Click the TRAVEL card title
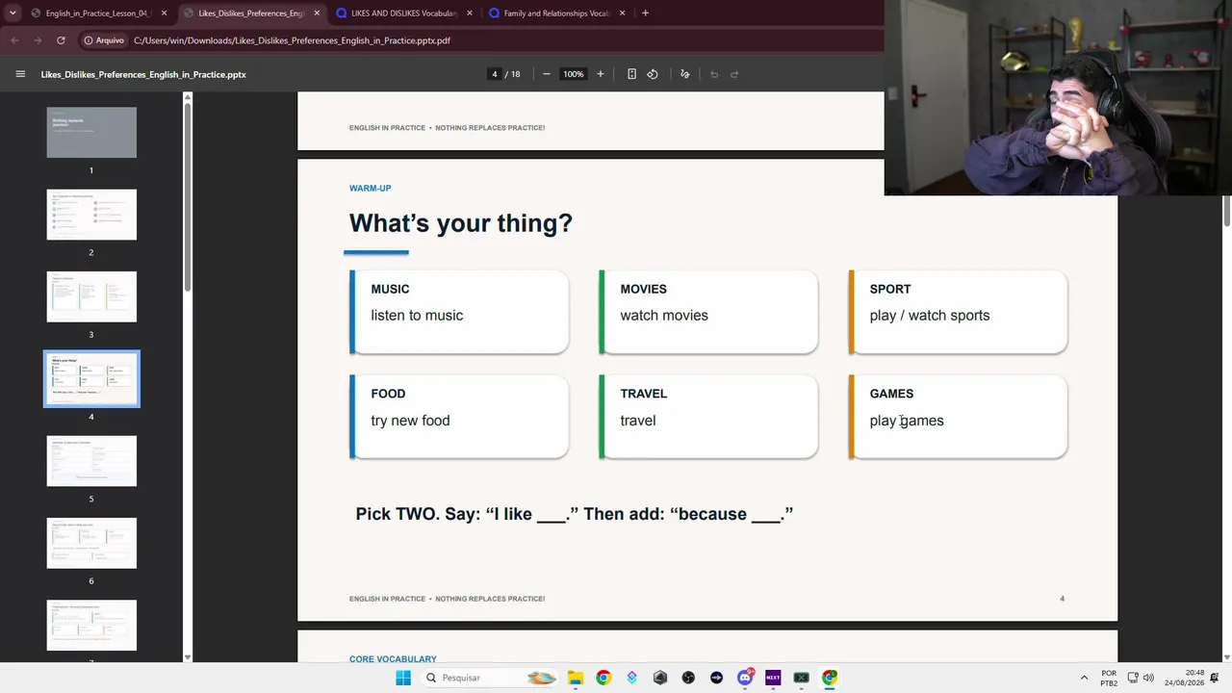This screenshot has height=693, width=1232. pyautogui.click(x=643, y=394)
